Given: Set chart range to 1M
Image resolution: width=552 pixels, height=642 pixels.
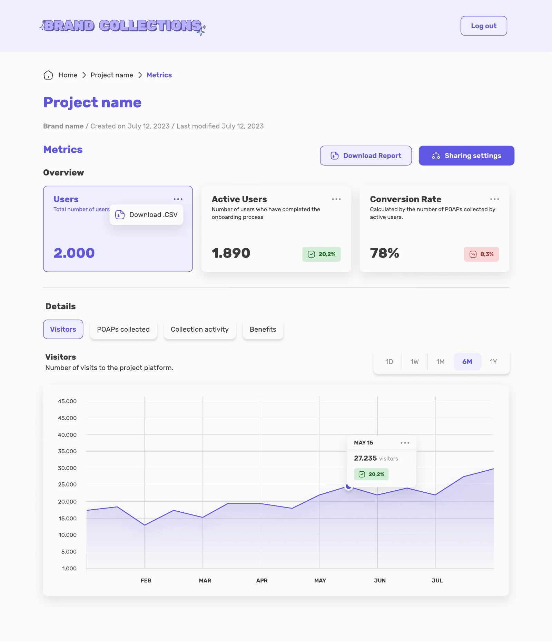Looking at the screenshot, I should (x=441, y=362).
